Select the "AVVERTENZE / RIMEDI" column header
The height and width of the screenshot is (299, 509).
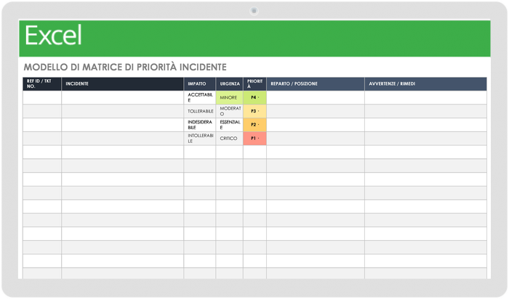[x=425, y=83]
